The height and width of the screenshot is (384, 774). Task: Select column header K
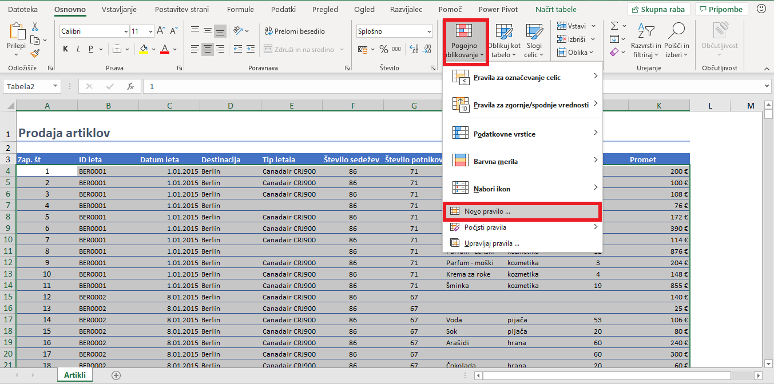(659, 106)
